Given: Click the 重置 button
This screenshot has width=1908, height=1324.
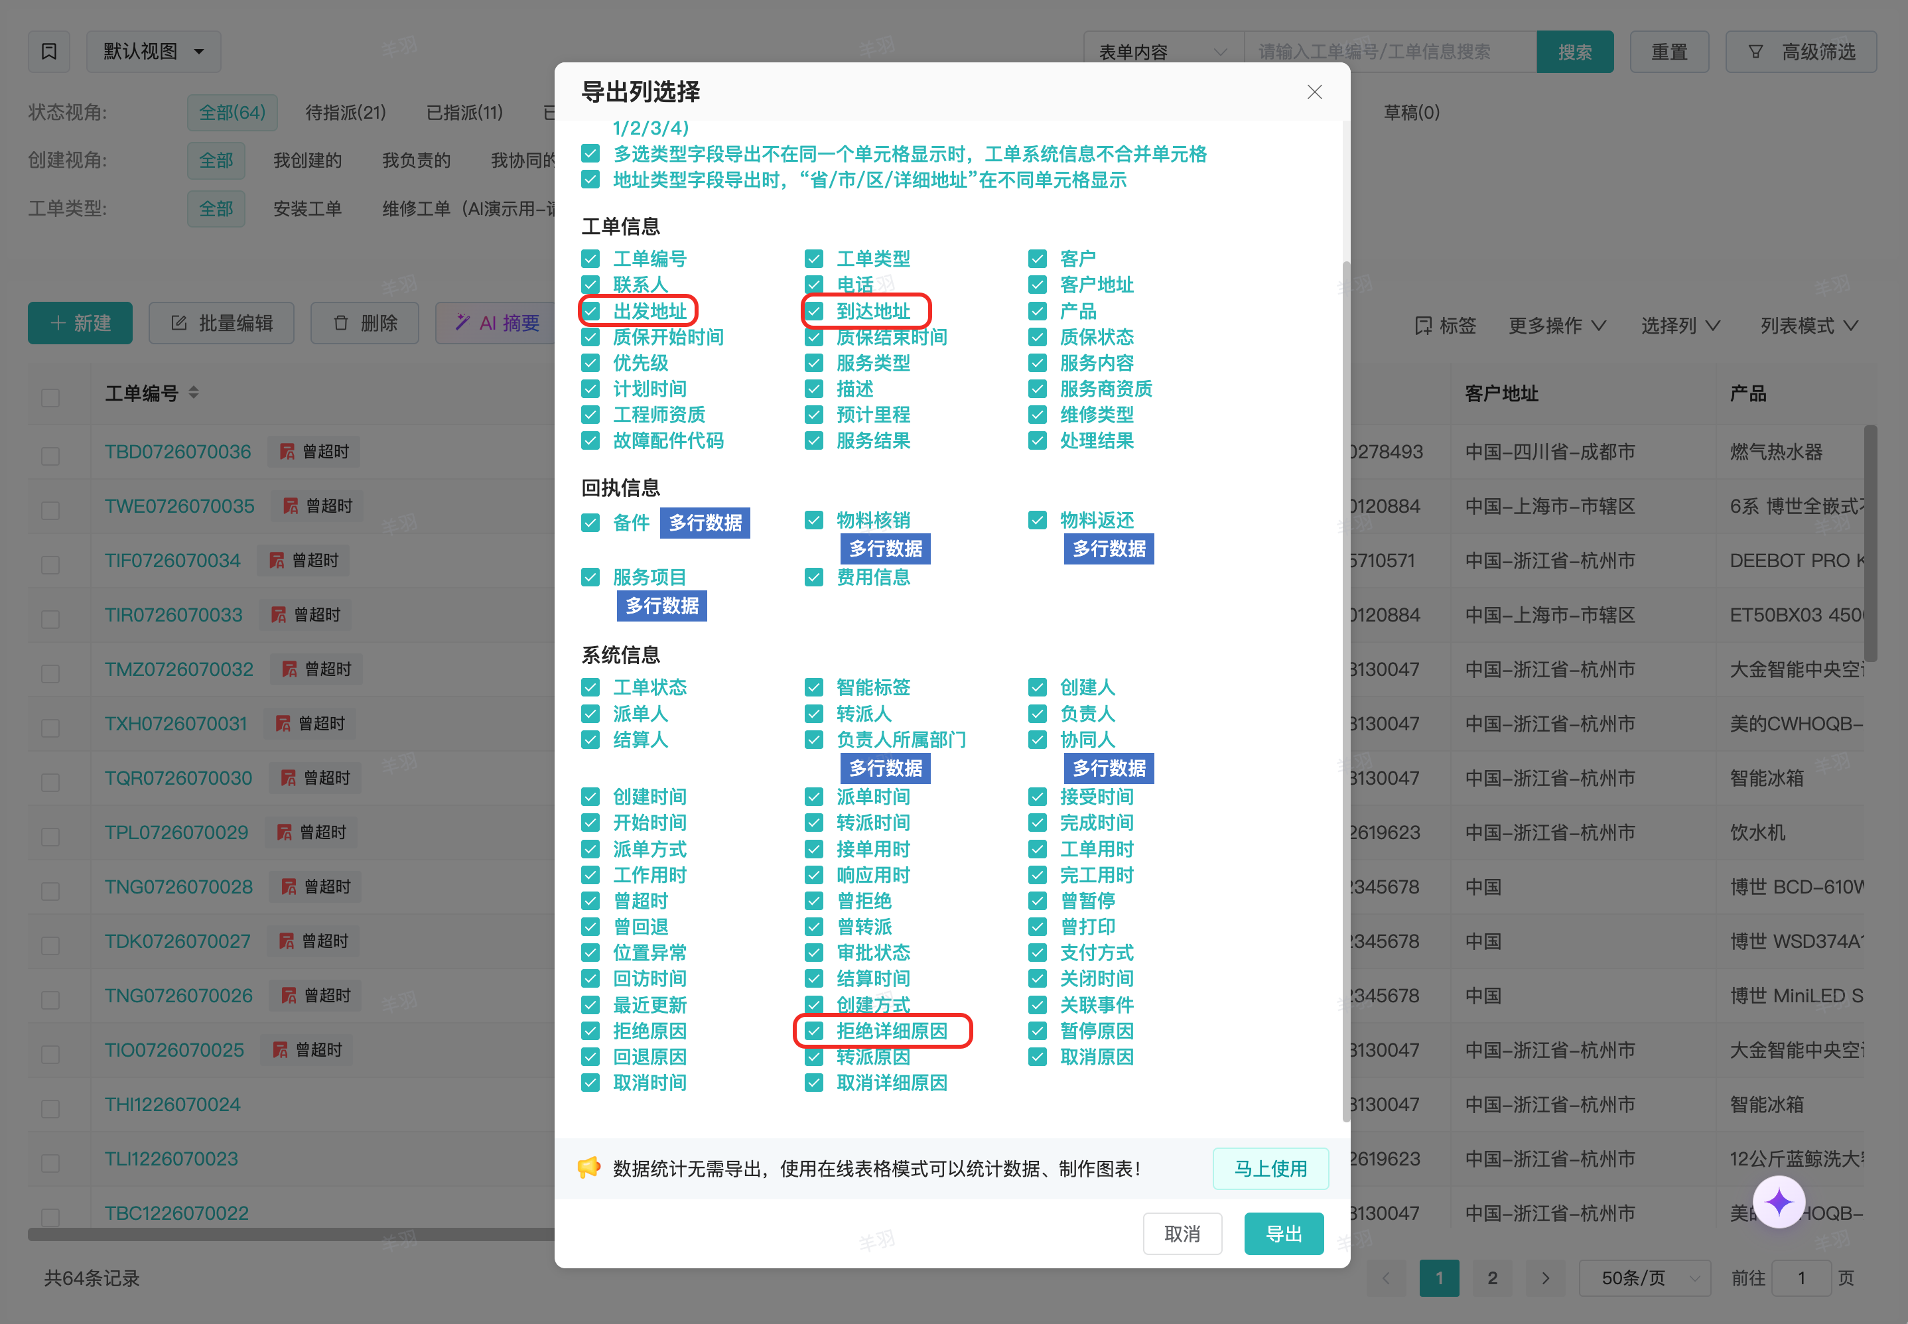Looking at the screenshot, I should [1669, 52].
